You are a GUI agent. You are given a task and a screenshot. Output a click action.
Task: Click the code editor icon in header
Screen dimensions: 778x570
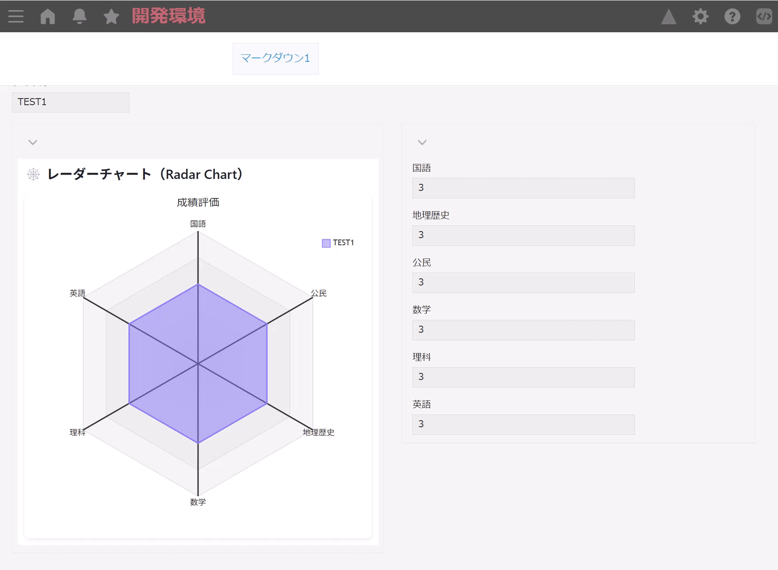click(x=764, y=17)
